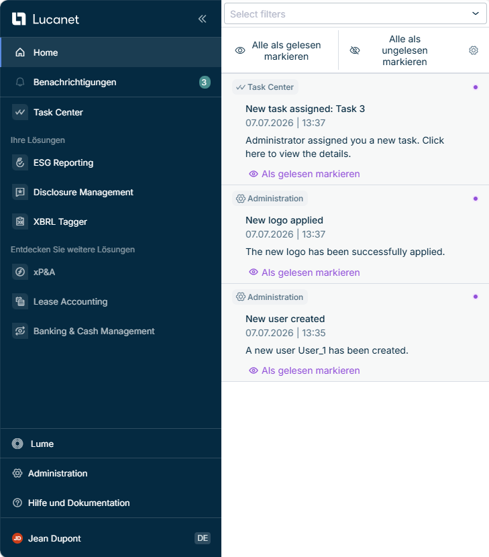Click the Lucanet logo icon
489x557 pixels.
pyautogui.click(x=19, y=19)
